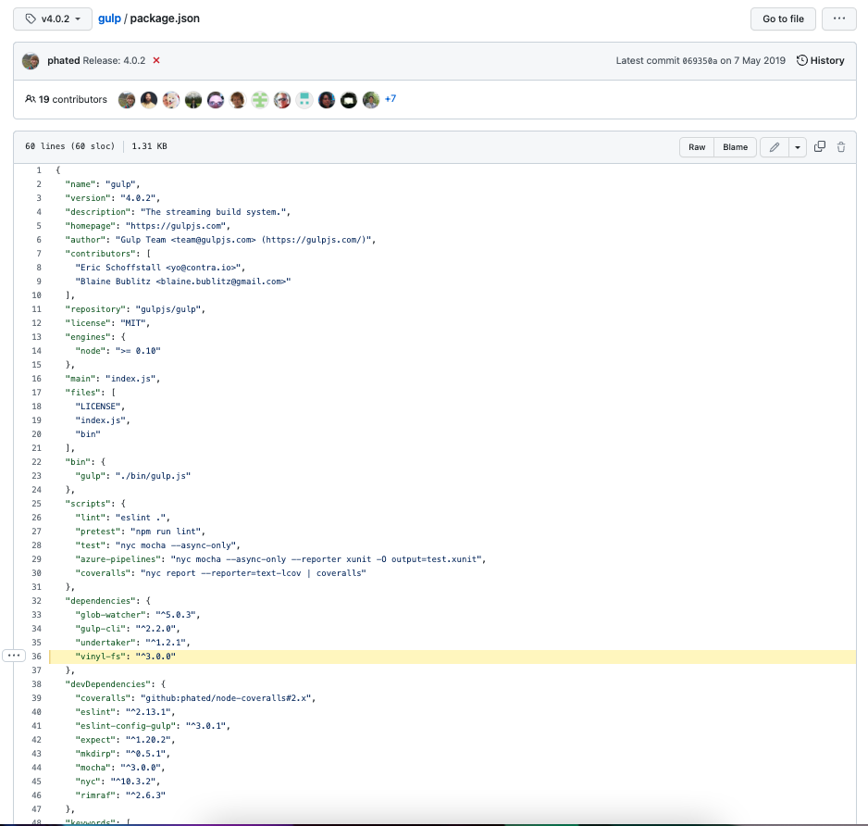
Task: Click the pencil edit file icon
Action: click(775, 147)
